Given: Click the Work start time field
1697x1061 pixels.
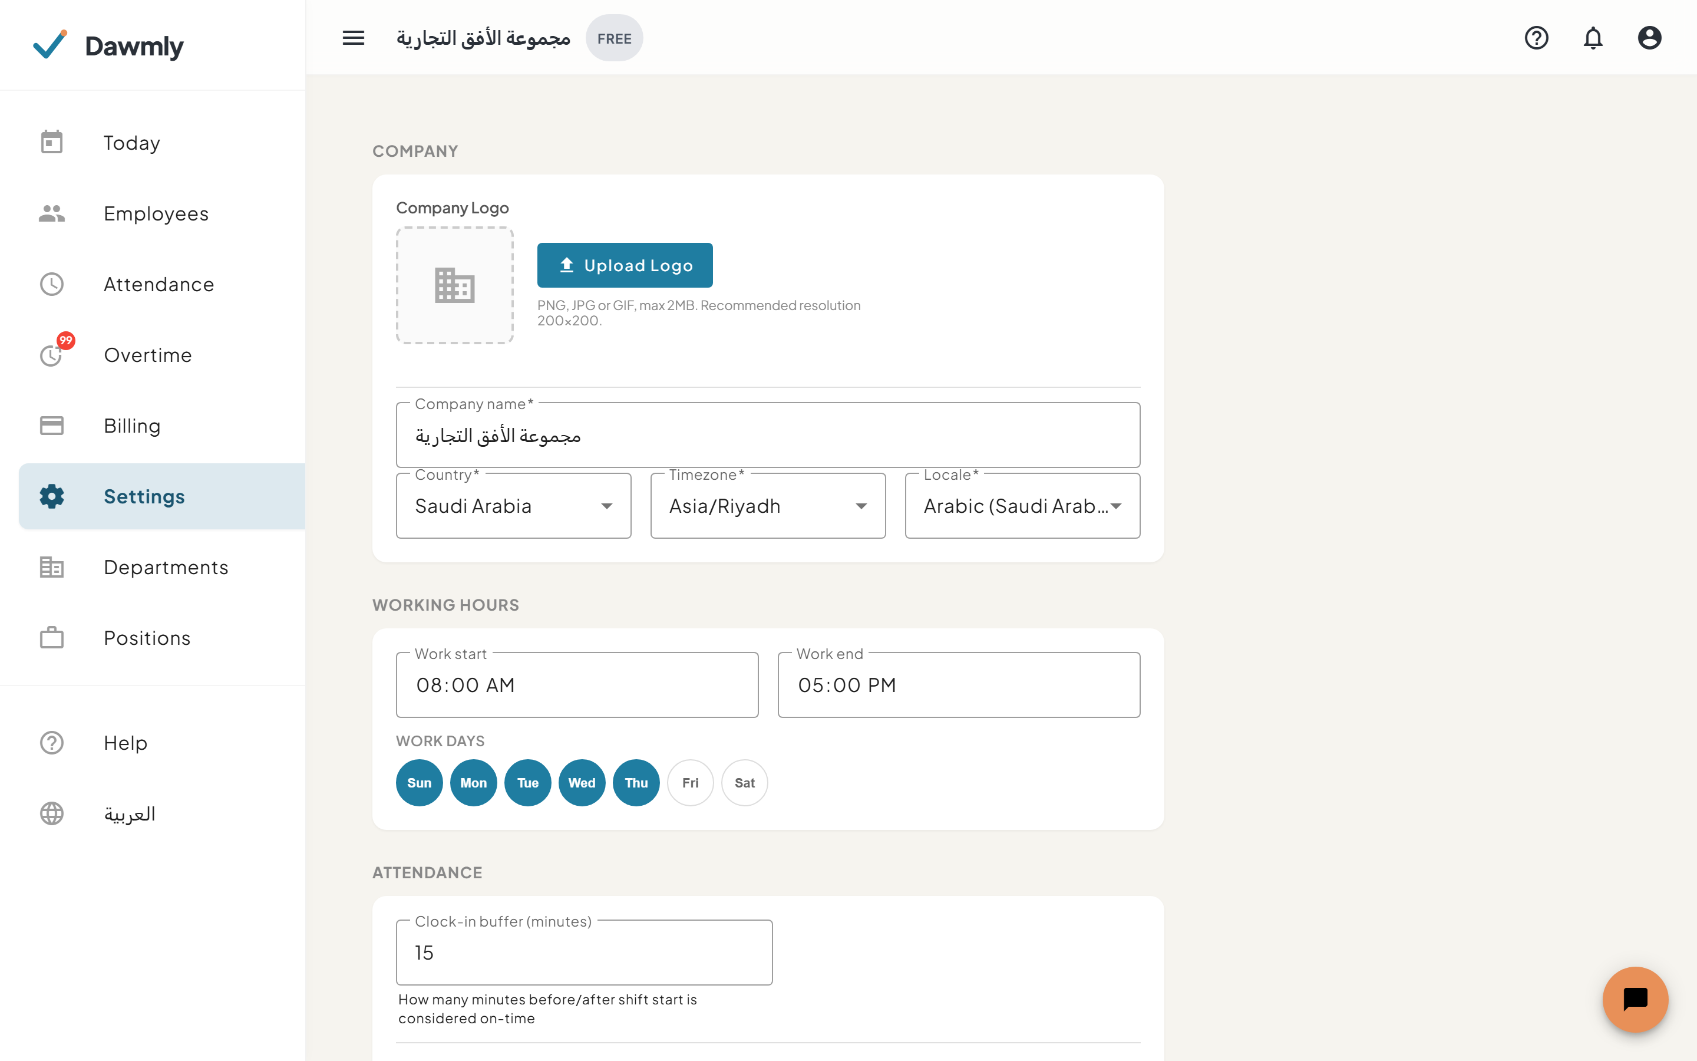Looking at the screenshot, I should [x=577, y=685].
